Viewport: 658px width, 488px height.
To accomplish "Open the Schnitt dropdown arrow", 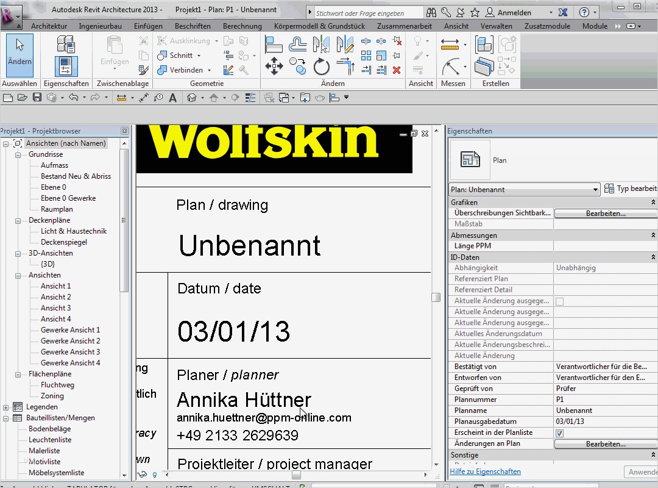I will tap(199, 56).
